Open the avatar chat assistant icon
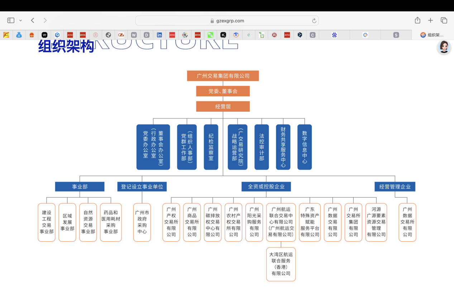Image resolution: width=454 pixels, height=295 pixels. click(444, 47)
